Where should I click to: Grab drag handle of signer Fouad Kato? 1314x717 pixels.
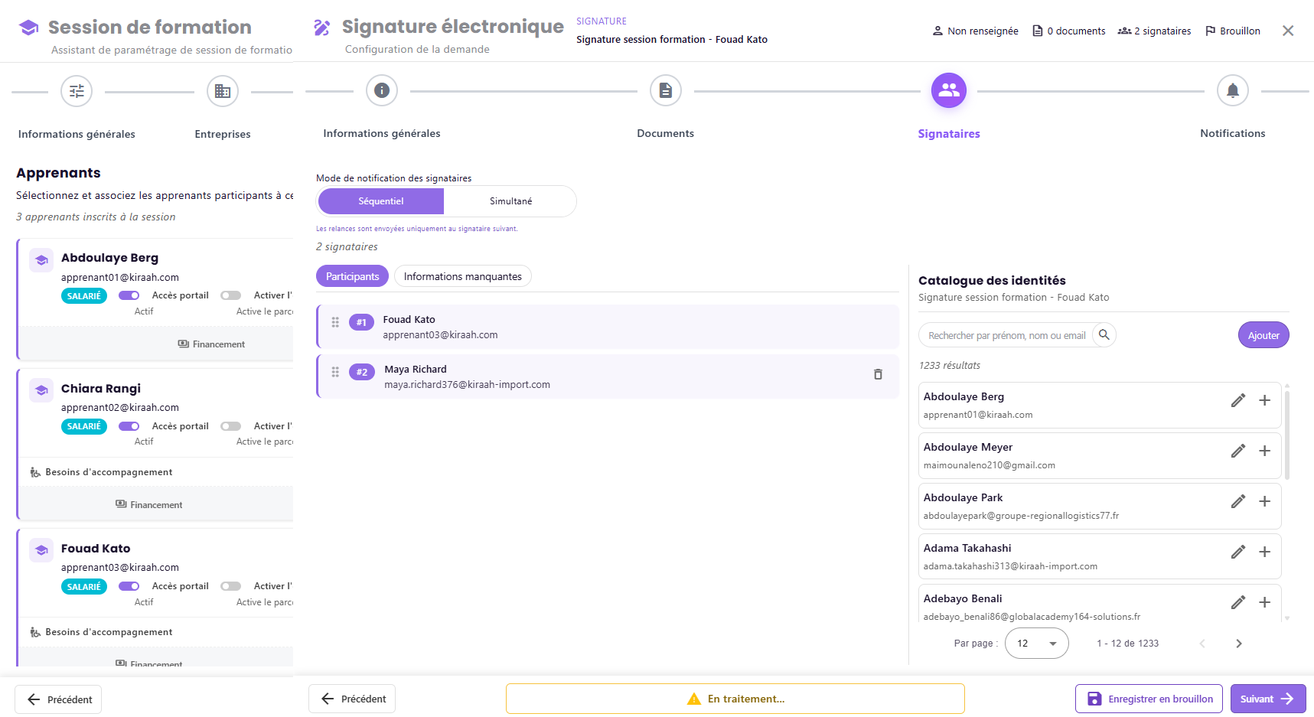click(335, 322)
